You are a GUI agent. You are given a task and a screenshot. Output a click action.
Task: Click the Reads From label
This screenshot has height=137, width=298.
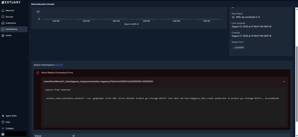click(237, 42)
